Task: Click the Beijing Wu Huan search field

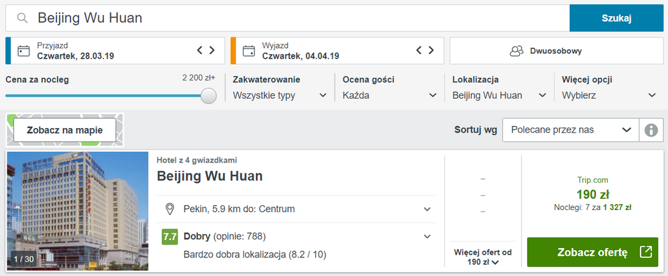Action: (x=287, y=18)
